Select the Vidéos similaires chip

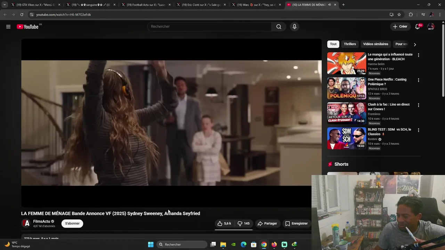click(x=375, y=44)
